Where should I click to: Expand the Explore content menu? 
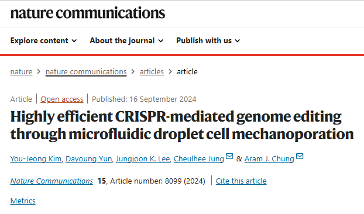tap(43, 40)
